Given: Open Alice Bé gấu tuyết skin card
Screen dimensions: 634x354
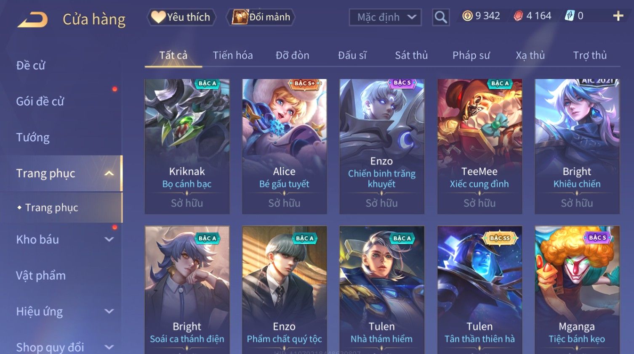Looking at the screenshot, I should [285, 146].
